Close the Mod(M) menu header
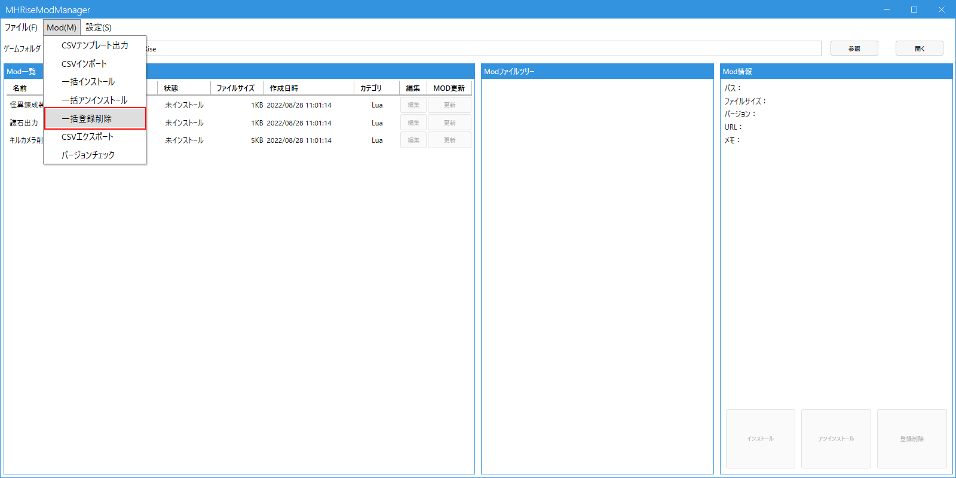 coord(62,27)
